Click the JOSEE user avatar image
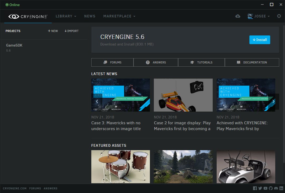 (x=250, y=16)
